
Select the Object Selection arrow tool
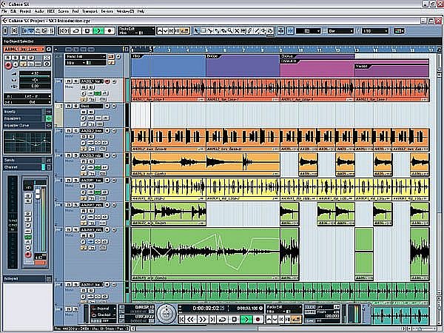pyautogui.click(x=196, y=31)
